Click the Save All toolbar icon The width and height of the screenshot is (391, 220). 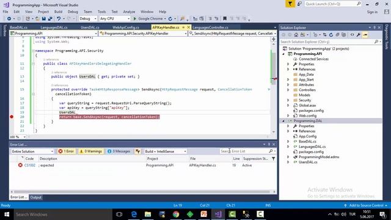50,19
